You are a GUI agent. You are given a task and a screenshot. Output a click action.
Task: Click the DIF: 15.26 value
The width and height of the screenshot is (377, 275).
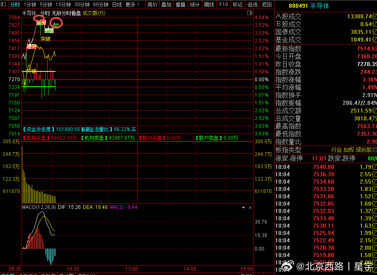tap(69, 207)
